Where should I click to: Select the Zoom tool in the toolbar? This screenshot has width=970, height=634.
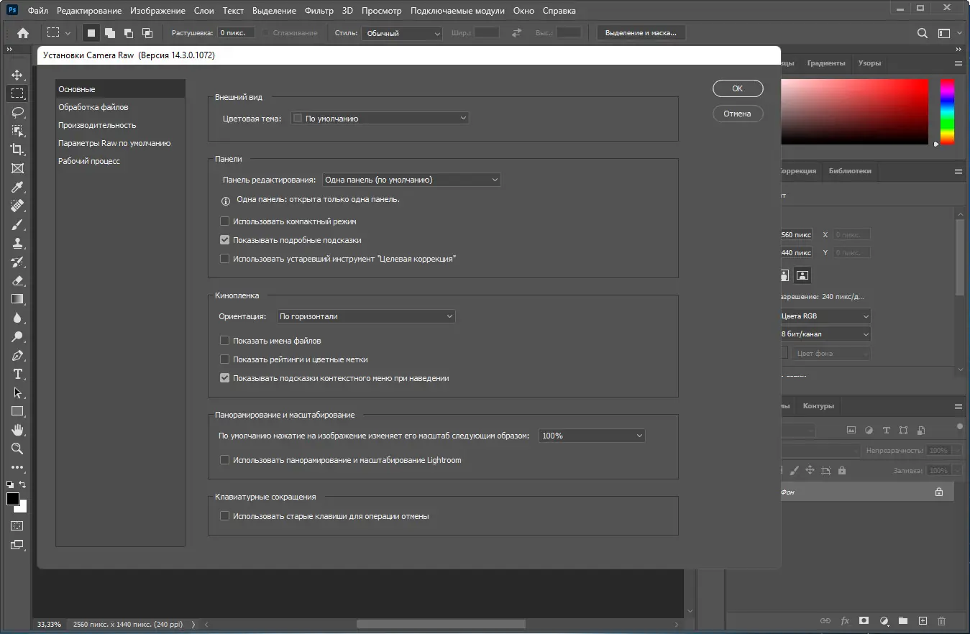(17, 449)
